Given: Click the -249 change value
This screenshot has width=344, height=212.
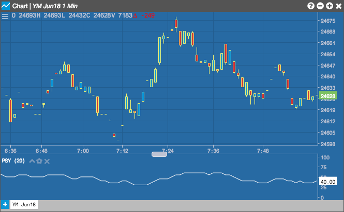Looking at the screenshot, I should (x=148, y=15).
